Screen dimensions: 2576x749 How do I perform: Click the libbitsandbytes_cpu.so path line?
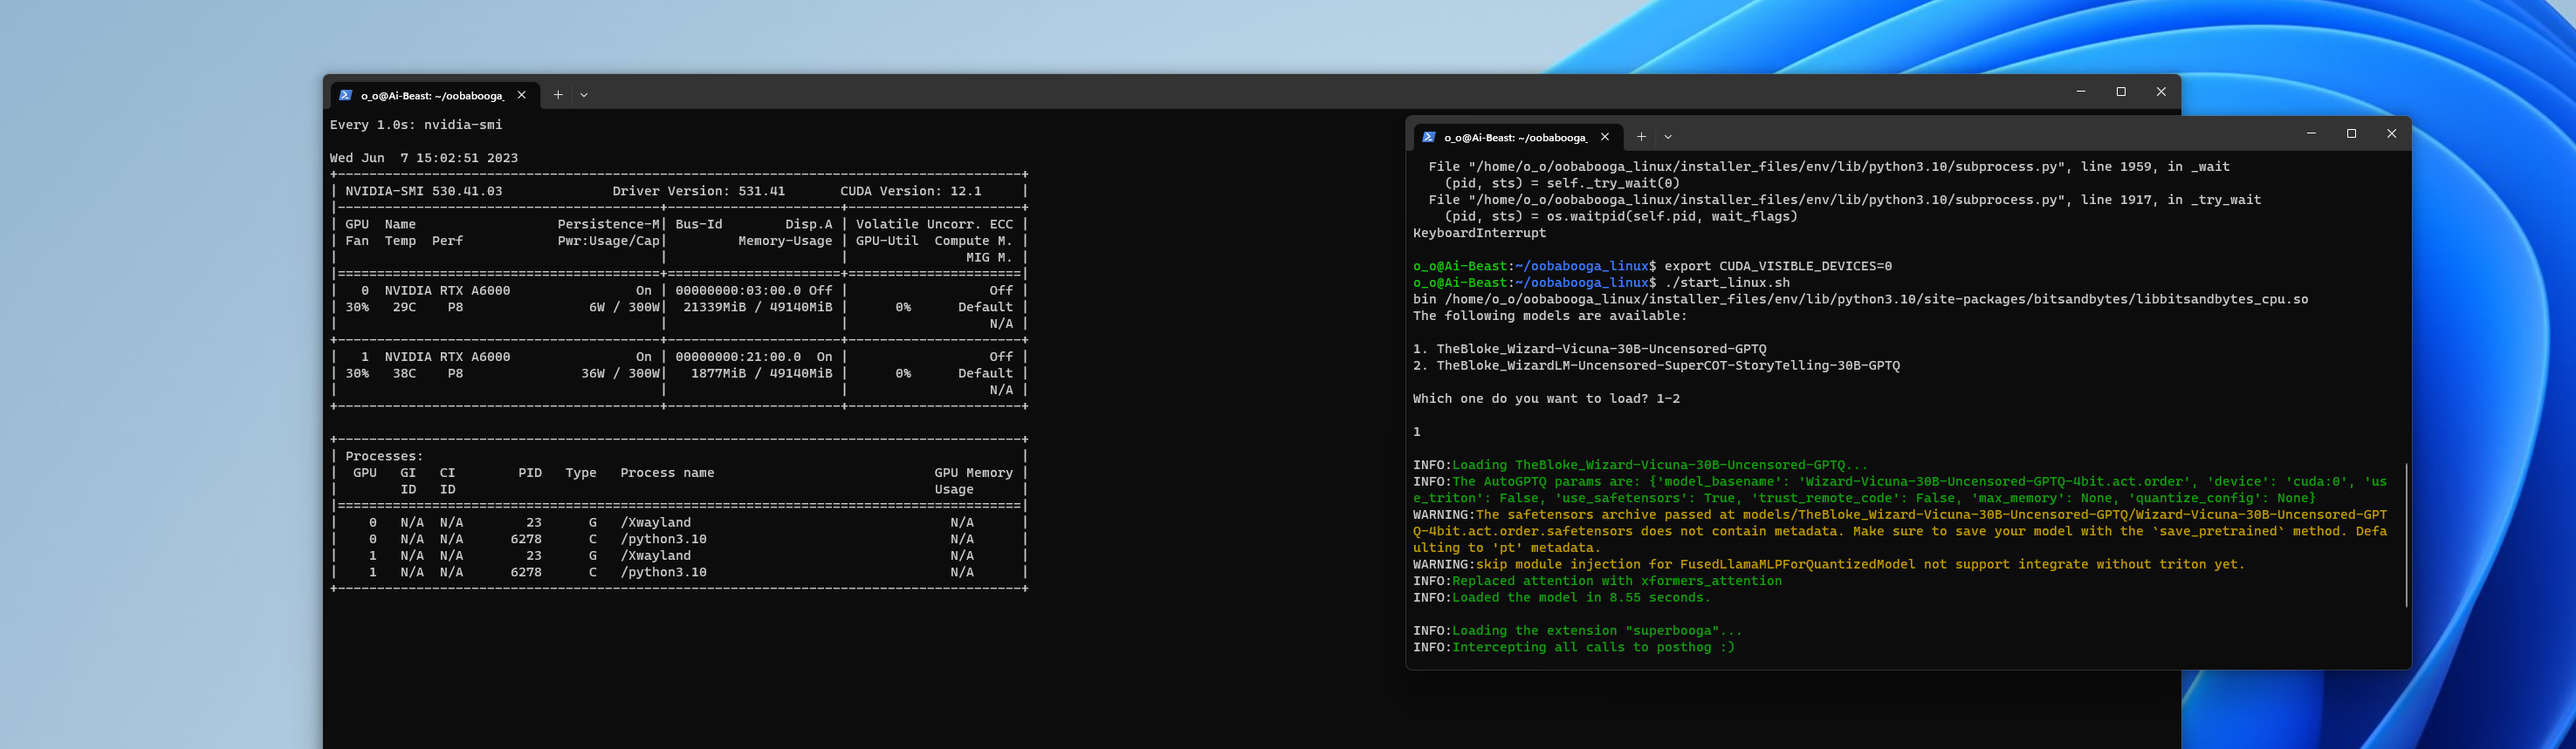coord(1860,300)
